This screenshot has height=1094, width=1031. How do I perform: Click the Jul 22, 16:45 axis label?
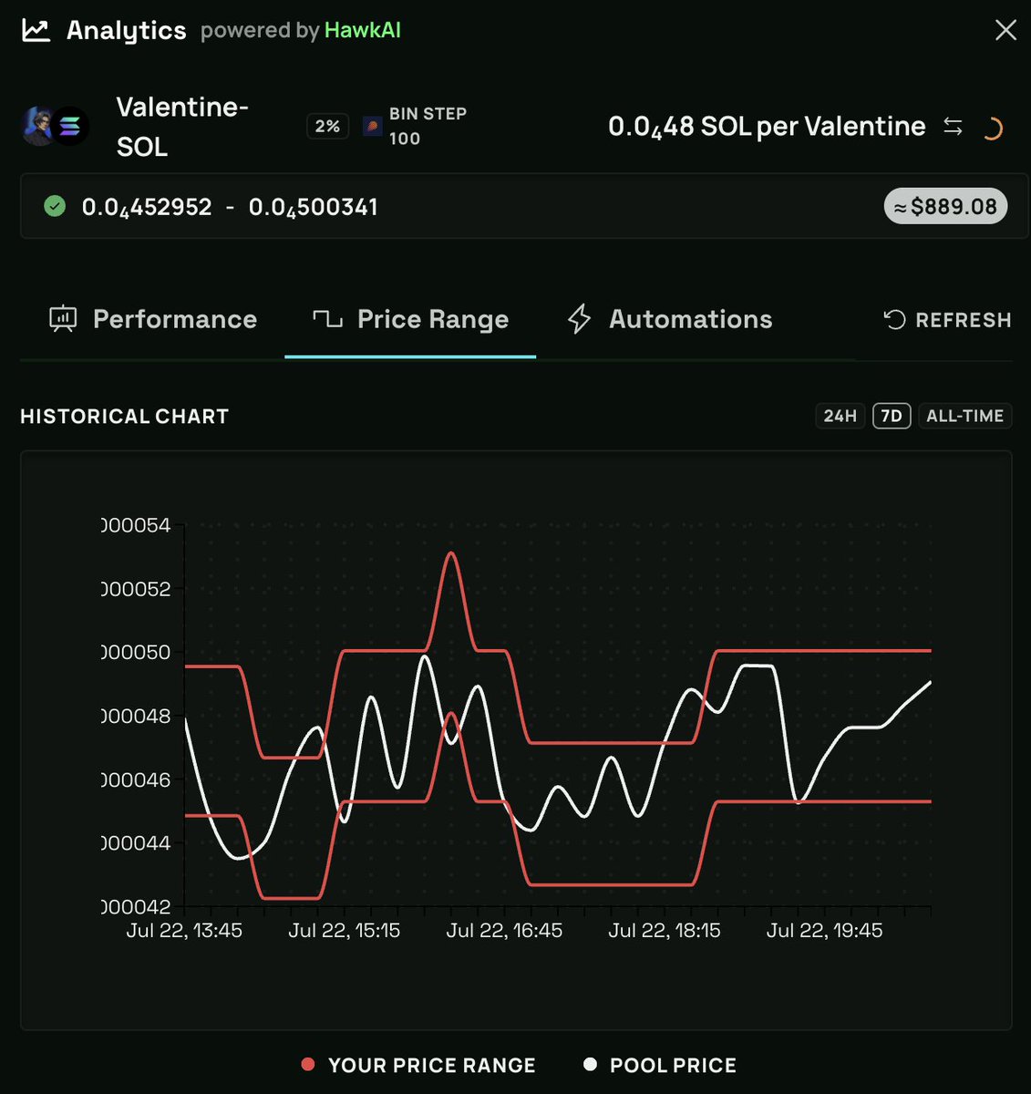[x=504, y=931]
